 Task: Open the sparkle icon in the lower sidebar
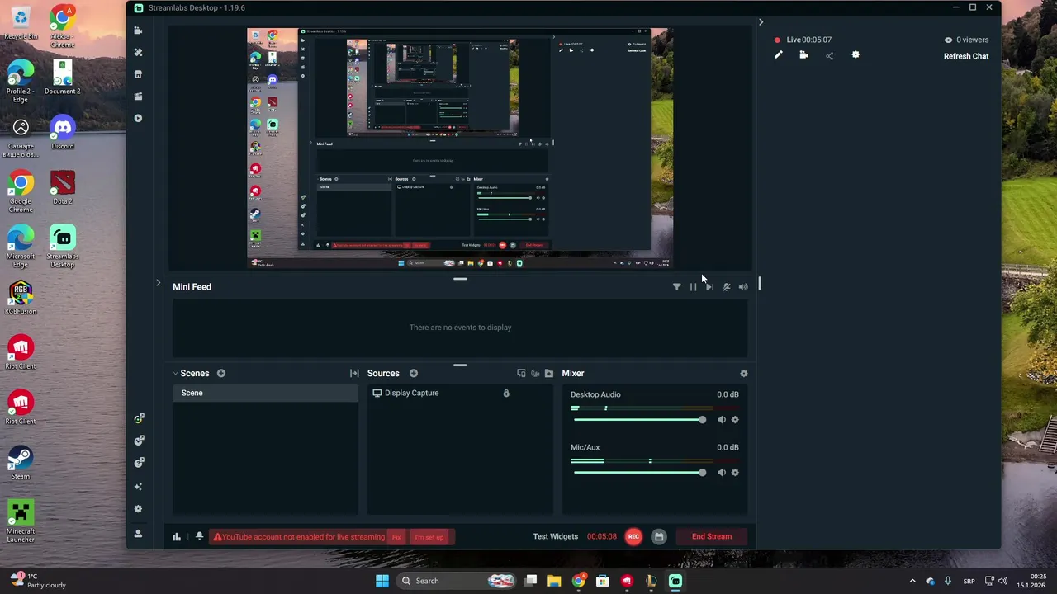(x=138, y=487)
